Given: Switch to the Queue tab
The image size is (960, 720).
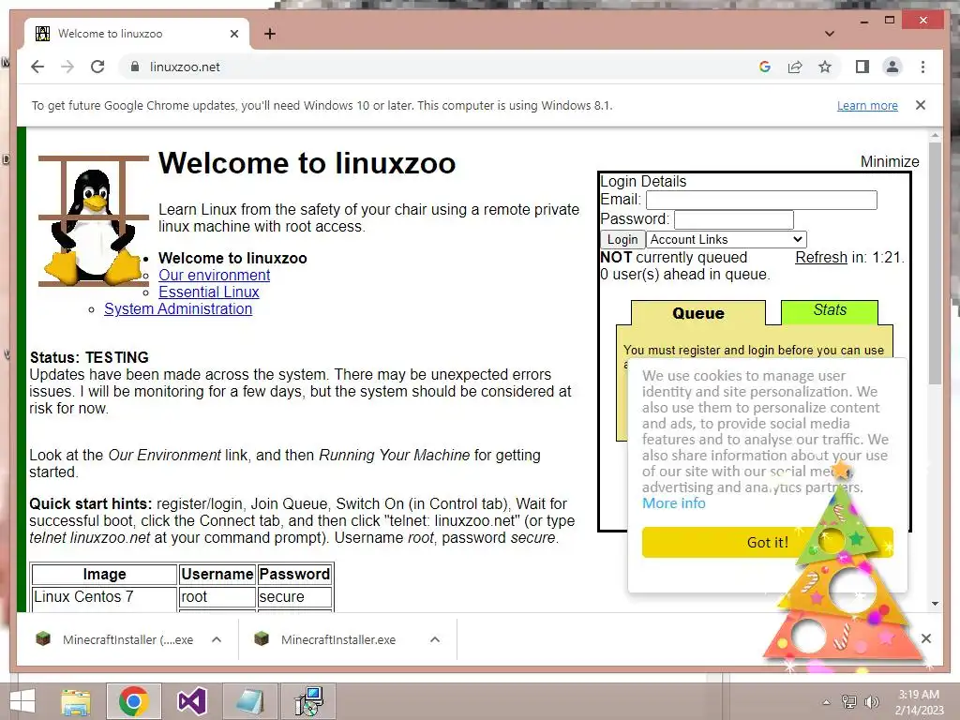Looking at the screenshot, I should click(x=697, y=313).
